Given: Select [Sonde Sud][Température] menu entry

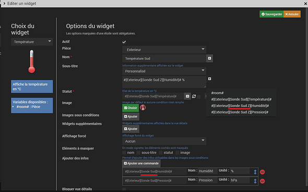Looking at the screenshot, I should point(241,99).
